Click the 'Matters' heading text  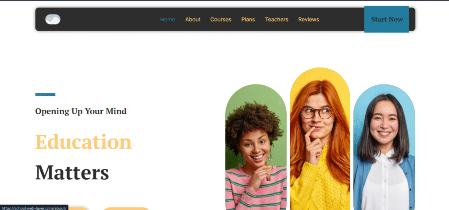(72, 172)
